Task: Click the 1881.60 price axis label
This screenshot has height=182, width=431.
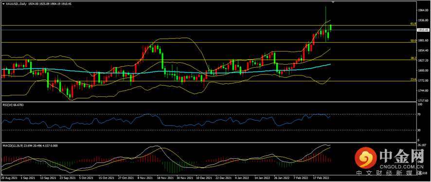Action: 423,40
